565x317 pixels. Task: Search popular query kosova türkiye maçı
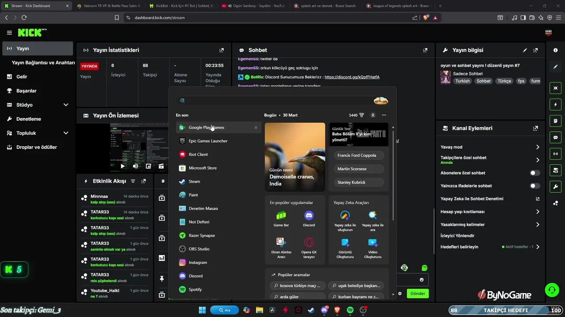(x=298, y=286)
